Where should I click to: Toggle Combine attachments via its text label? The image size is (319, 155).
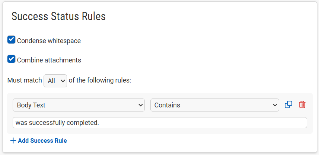[49, 60]
